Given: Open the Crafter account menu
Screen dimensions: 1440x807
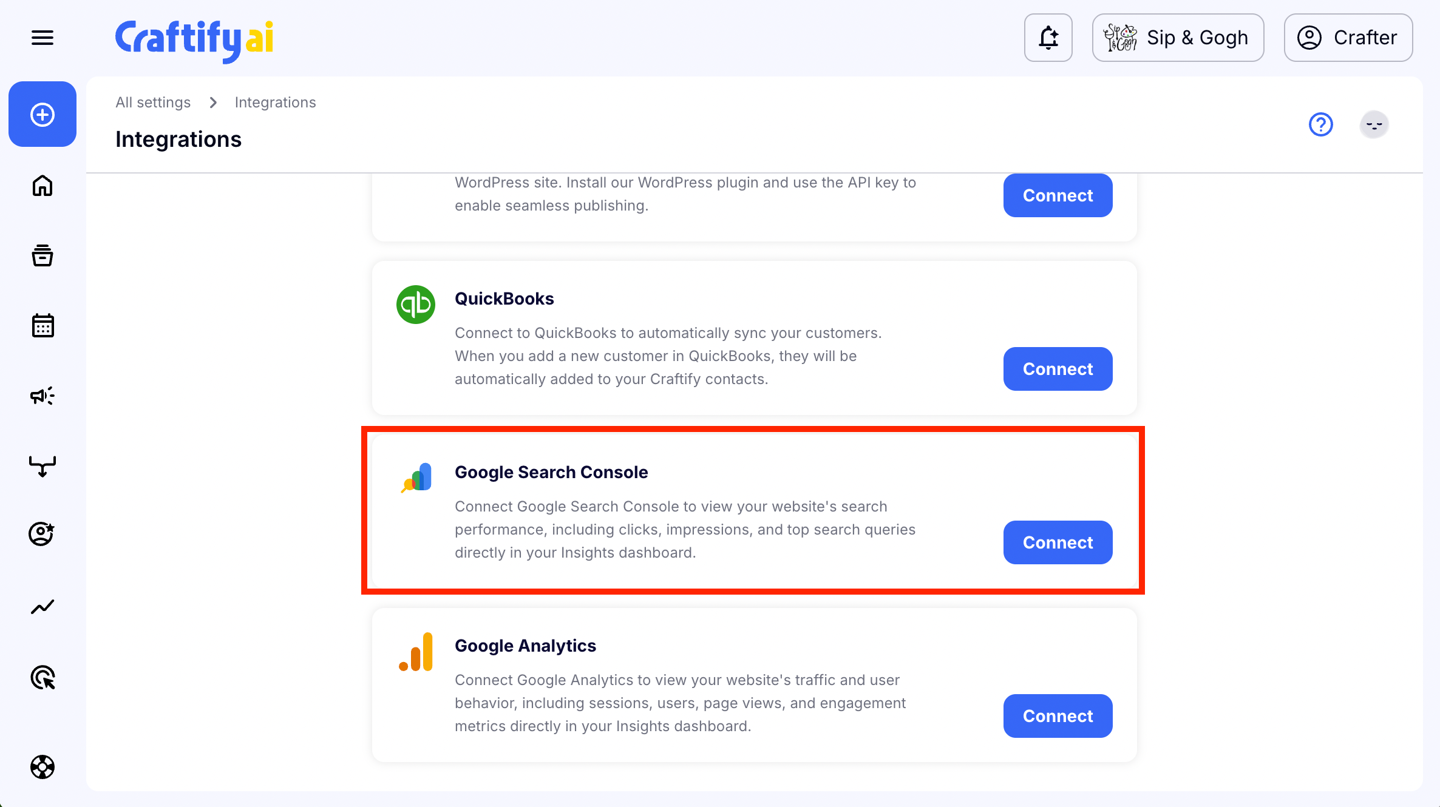Looking at the screenshot, I should (x=1348, y=38).
